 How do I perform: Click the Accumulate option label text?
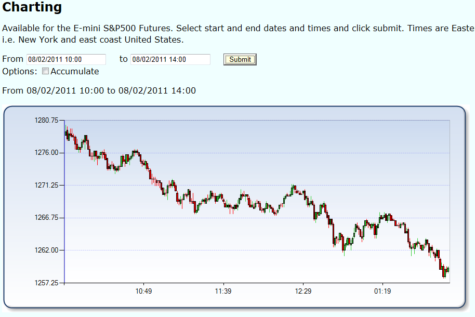(x=75, y=72)
